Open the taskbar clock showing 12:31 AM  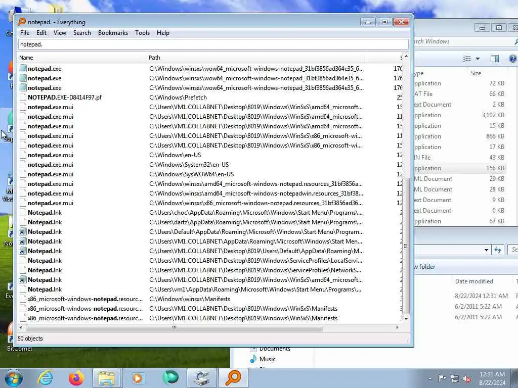[x=492, y=378]
